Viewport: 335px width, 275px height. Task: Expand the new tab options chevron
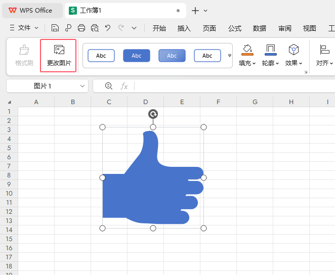(205, 11)
